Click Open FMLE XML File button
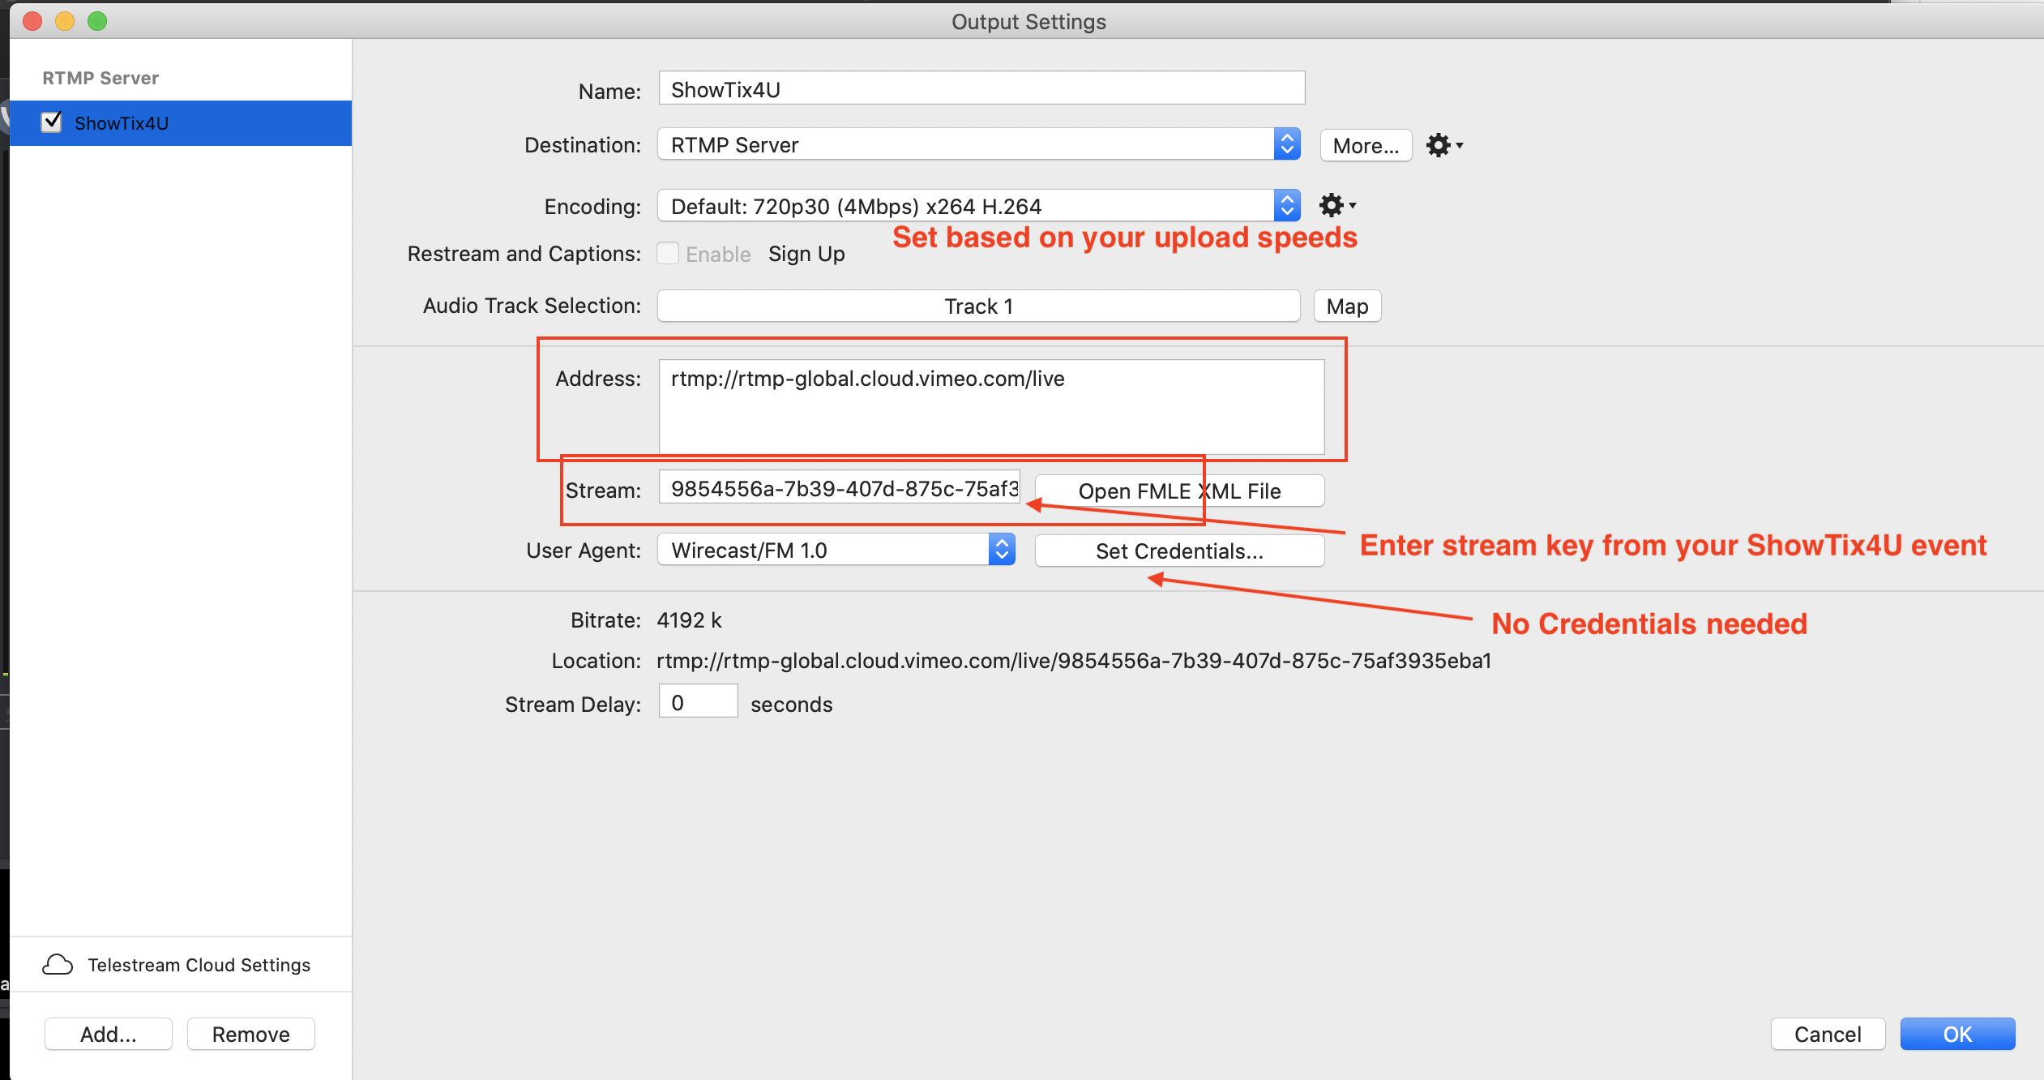Image resolution: width=2044 pixels, height=1080 pixels. [1179, 491]
